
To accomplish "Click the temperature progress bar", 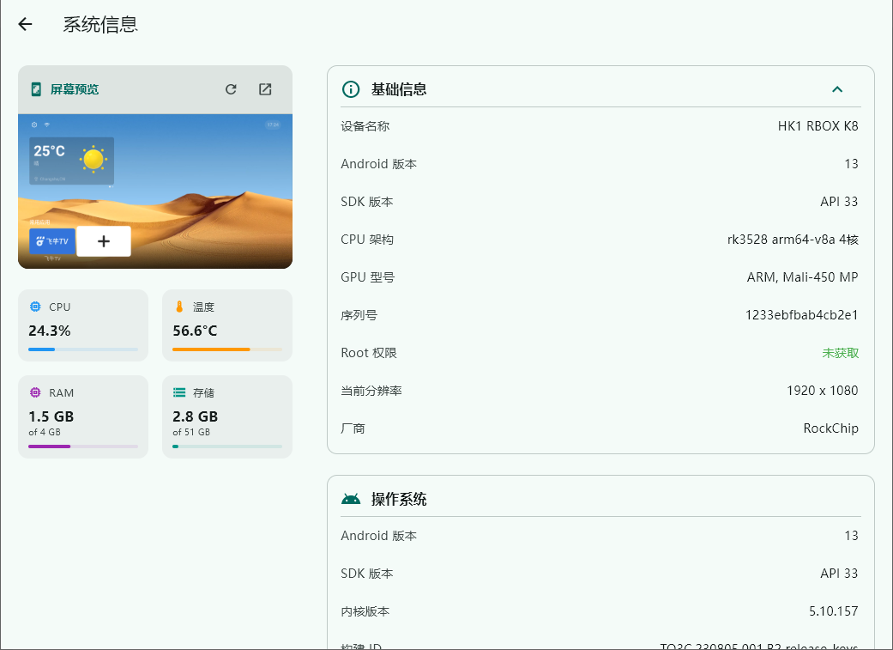I will coord(227,349).
